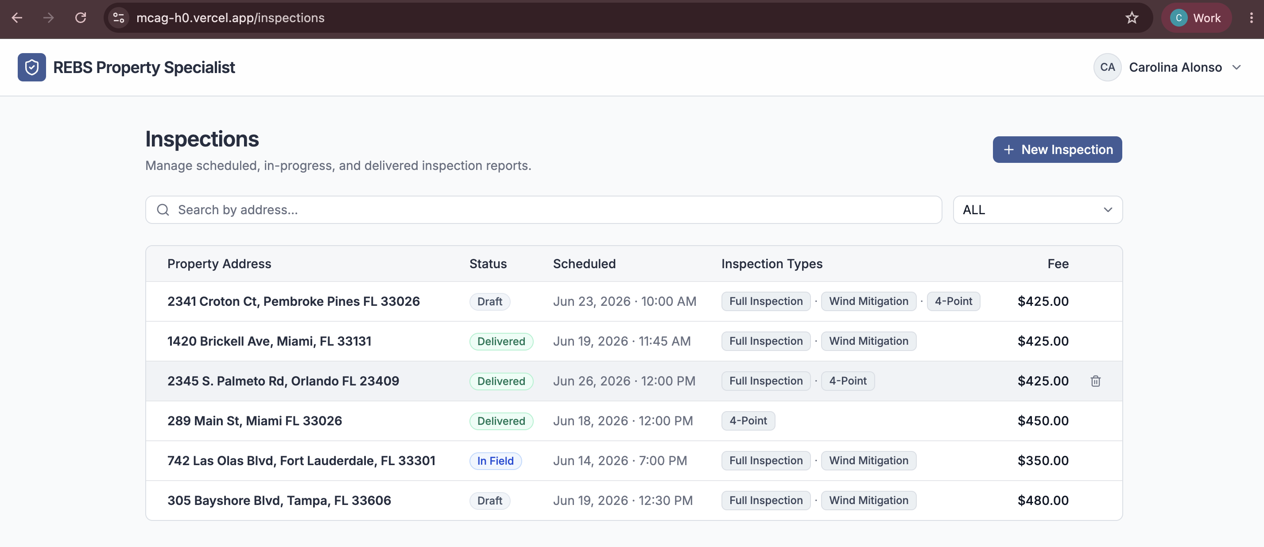This screenshot has width=1264, height=547.
Task: Reload the page with the refresh icon
Action: (81, 18)
